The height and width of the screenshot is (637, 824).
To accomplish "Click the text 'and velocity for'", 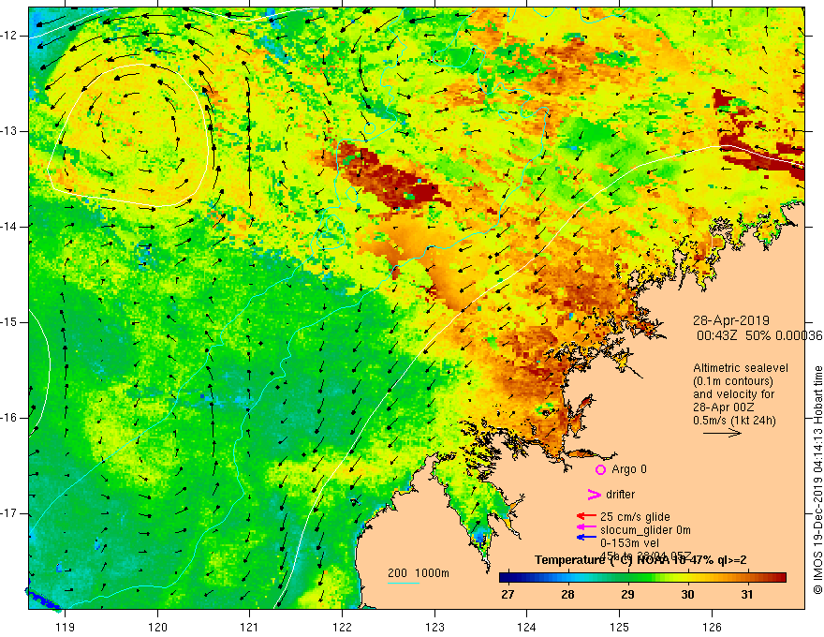I will [733, 394].
